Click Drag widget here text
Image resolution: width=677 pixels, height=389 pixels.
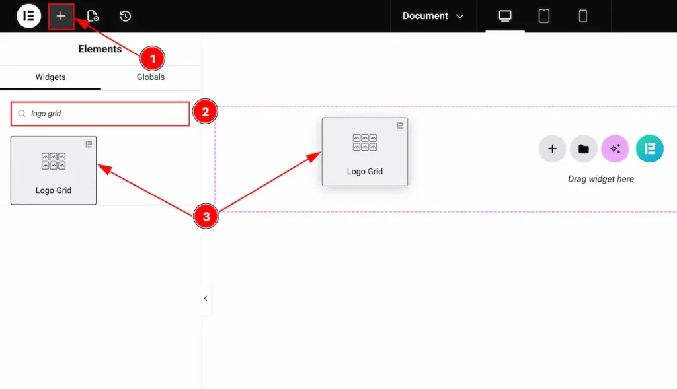[x=600, y=178]
